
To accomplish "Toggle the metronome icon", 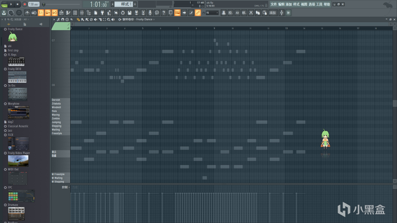I will pos(27,13).
